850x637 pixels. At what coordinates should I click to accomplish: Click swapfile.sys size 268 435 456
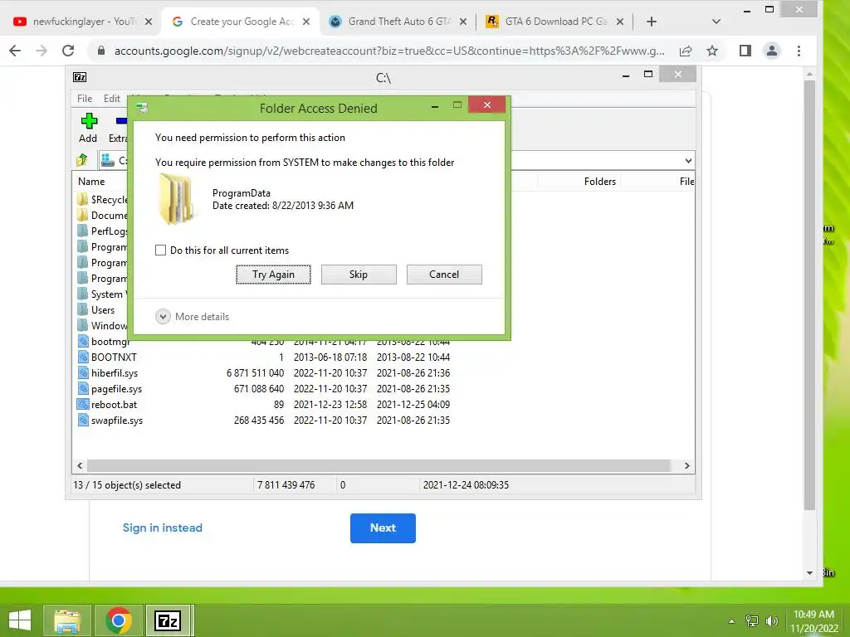tap(259, 421)
